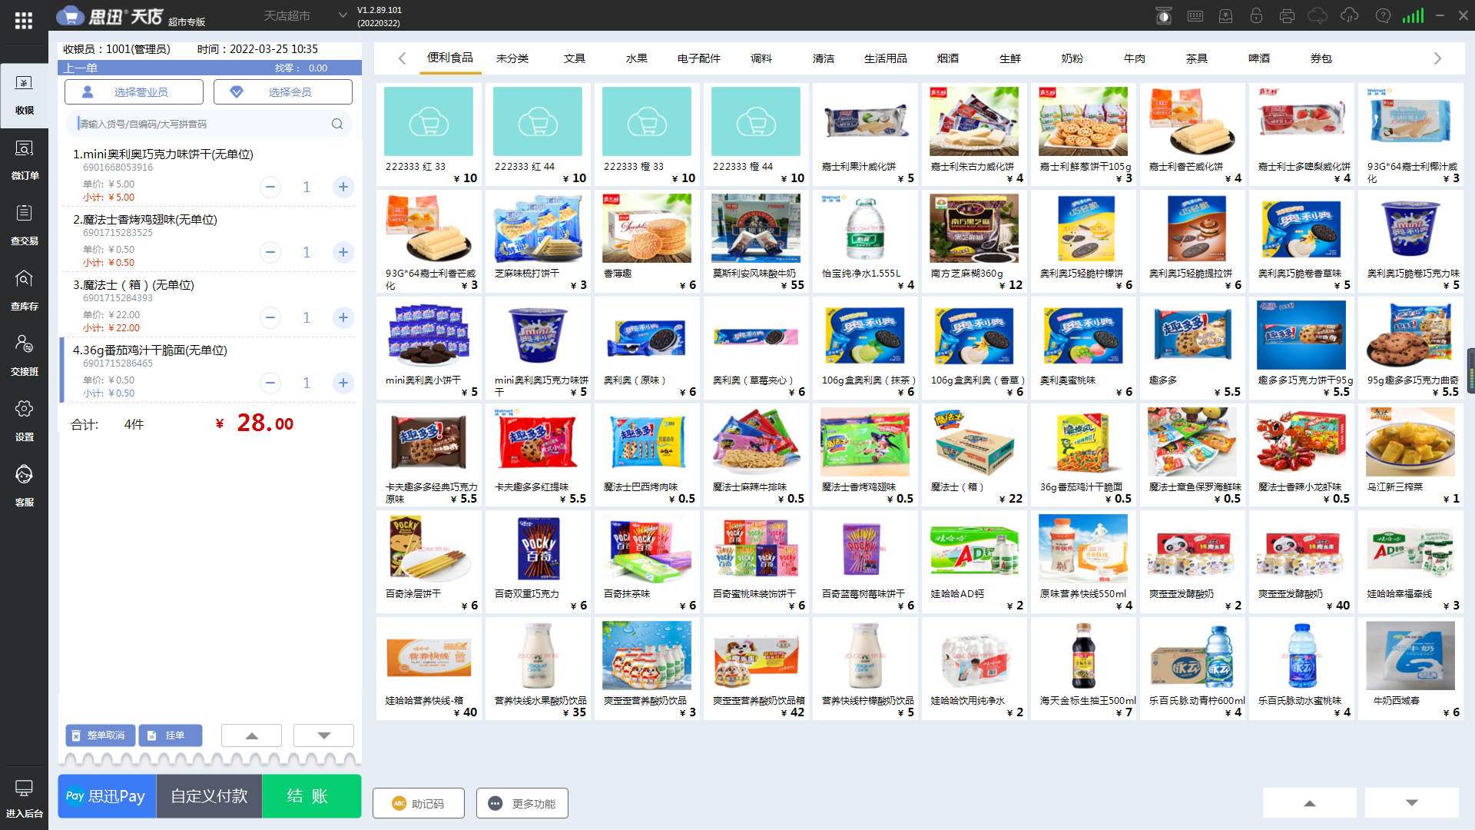Viewport: 1475px width, 830px height.
Task: Switch to 啤酒 category tab
Action: click(1259, 58)
